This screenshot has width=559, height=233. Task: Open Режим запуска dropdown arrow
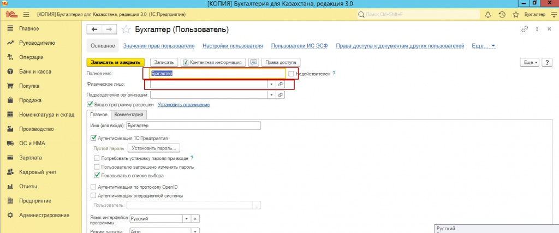pos(195,231)
